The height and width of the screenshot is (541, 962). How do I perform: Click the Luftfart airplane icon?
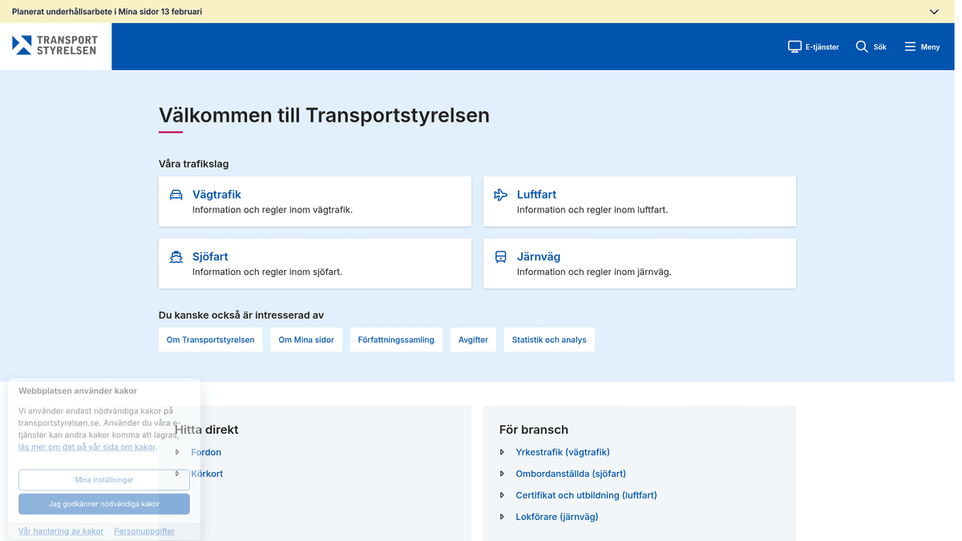(500, 194)
